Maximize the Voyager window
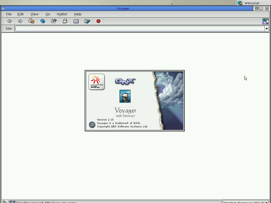Viewport: 271px width, 203px height. pos(261,8)
